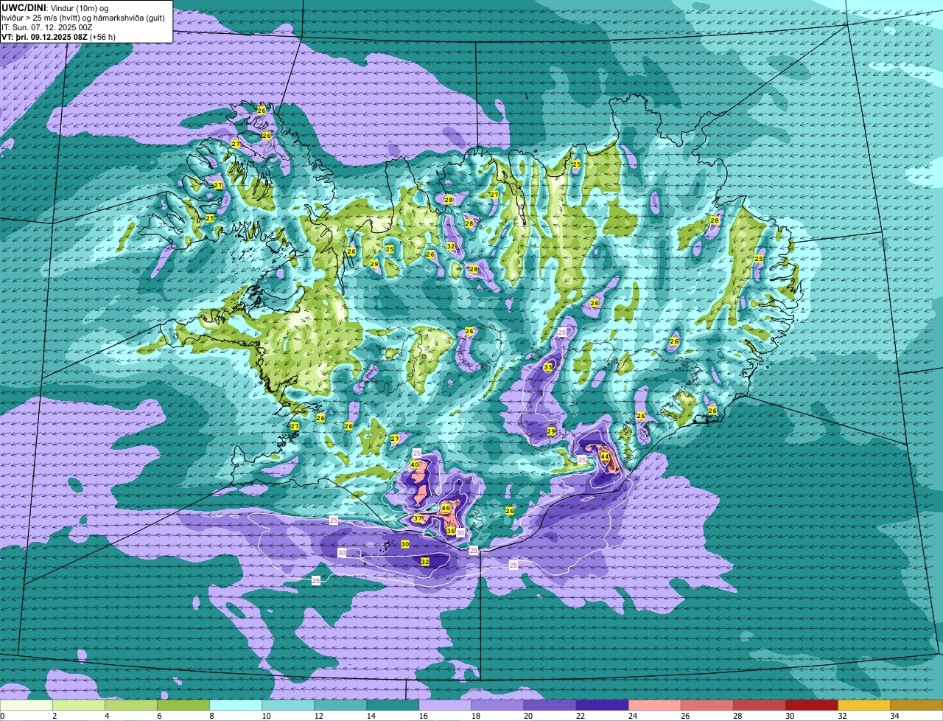Pick the 20–22 m/s purple legend swatch

pos(550,706)
